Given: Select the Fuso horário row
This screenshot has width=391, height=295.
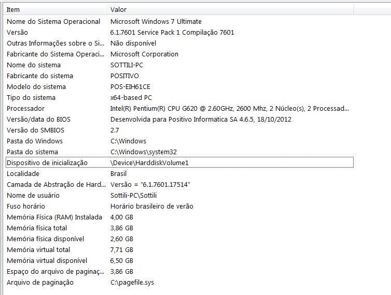Looking at the screenshot, I should [179, 207].
